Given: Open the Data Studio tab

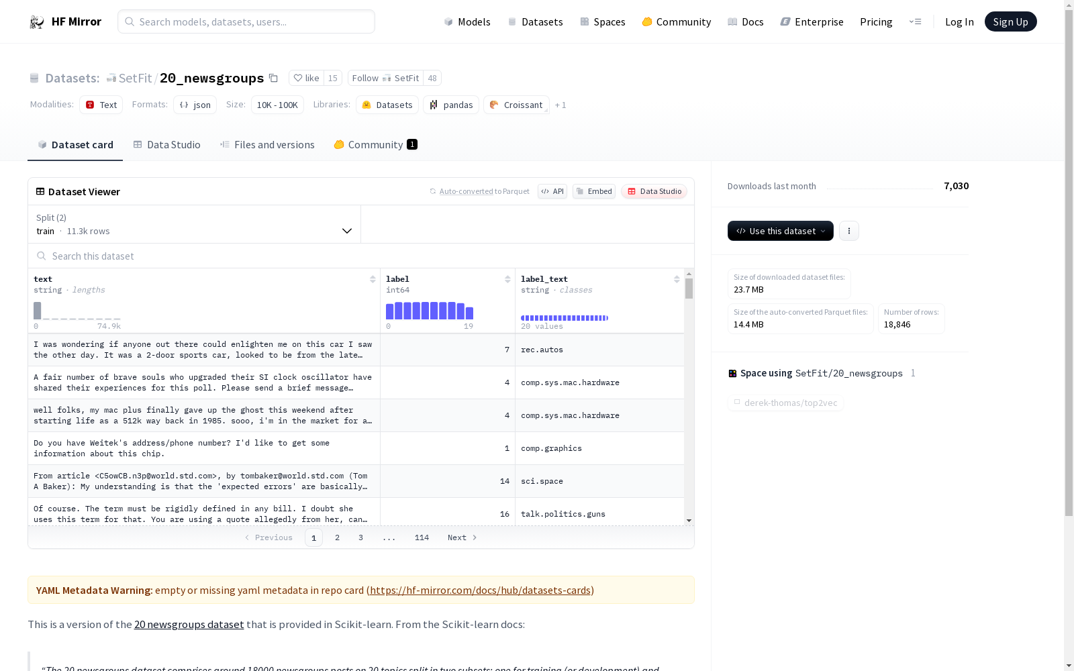Looking at the screenshot, I should click(x=167, y=145).
